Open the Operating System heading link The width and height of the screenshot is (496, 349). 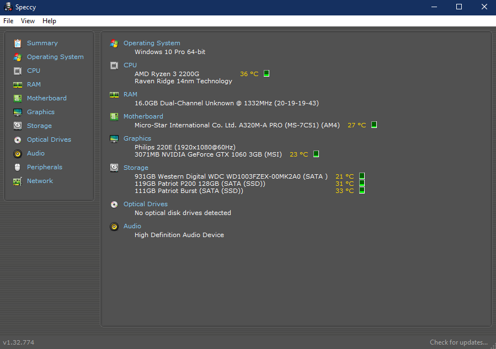coord(152,43)
